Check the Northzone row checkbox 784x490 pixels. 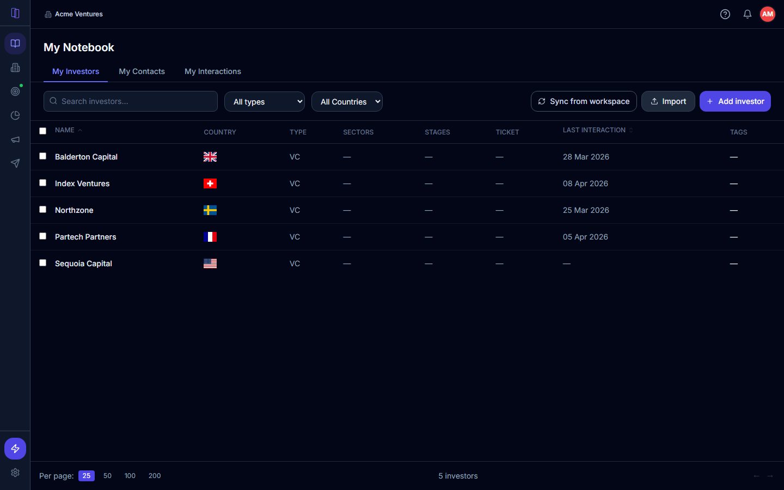[42, 210]
